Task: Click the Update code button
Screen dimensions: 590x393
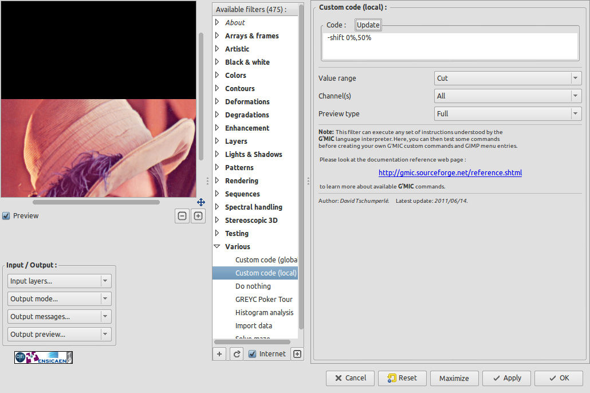Action: (x=368, y=25)
